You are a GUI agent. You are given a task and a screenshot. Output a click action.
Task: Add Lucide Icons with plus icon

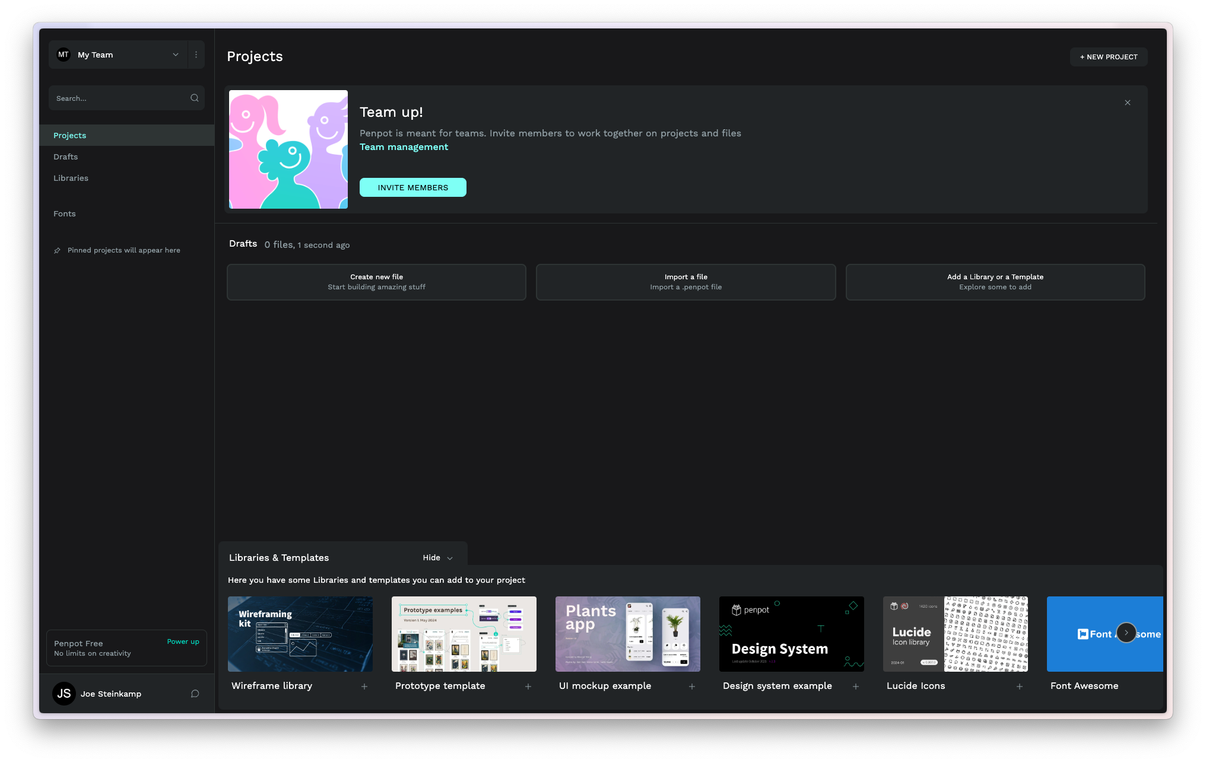click(x=1020, y=687)
